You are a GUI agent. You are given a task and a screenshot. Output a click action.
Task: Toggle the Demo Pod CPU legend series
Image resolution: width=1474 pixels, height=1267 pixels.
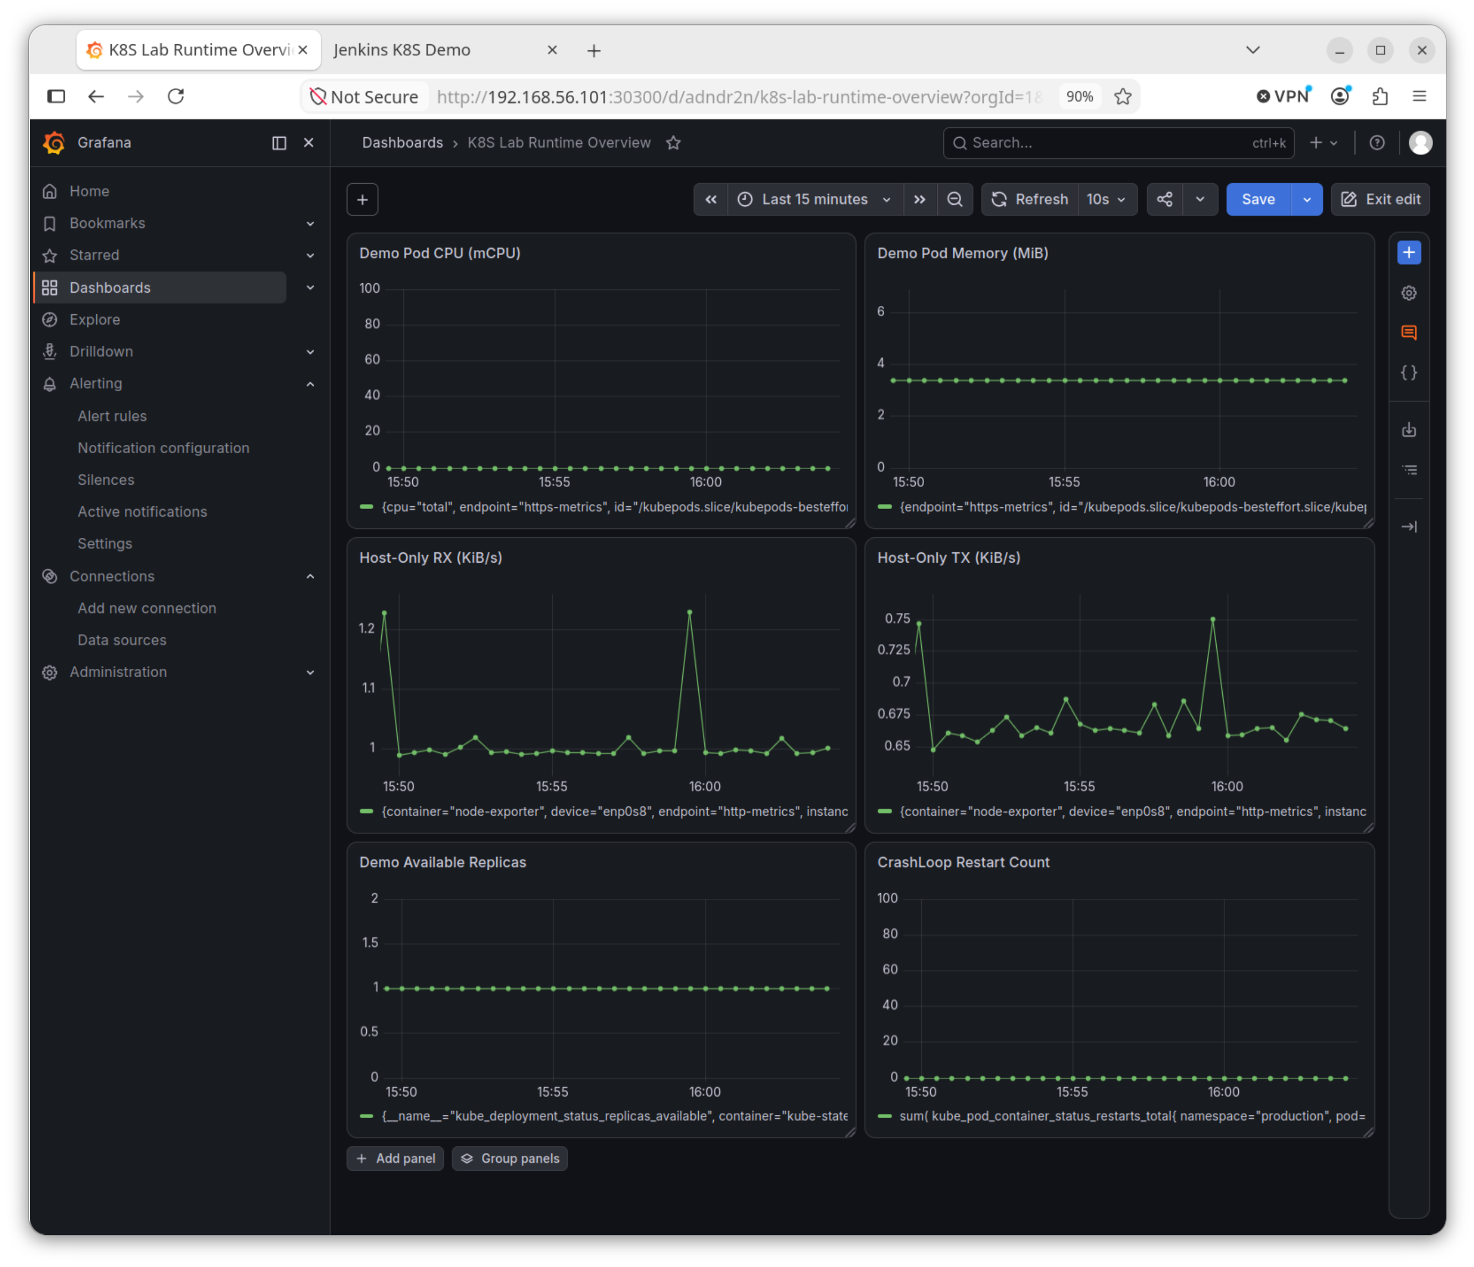pyautogui.click(x=615, y=508)
